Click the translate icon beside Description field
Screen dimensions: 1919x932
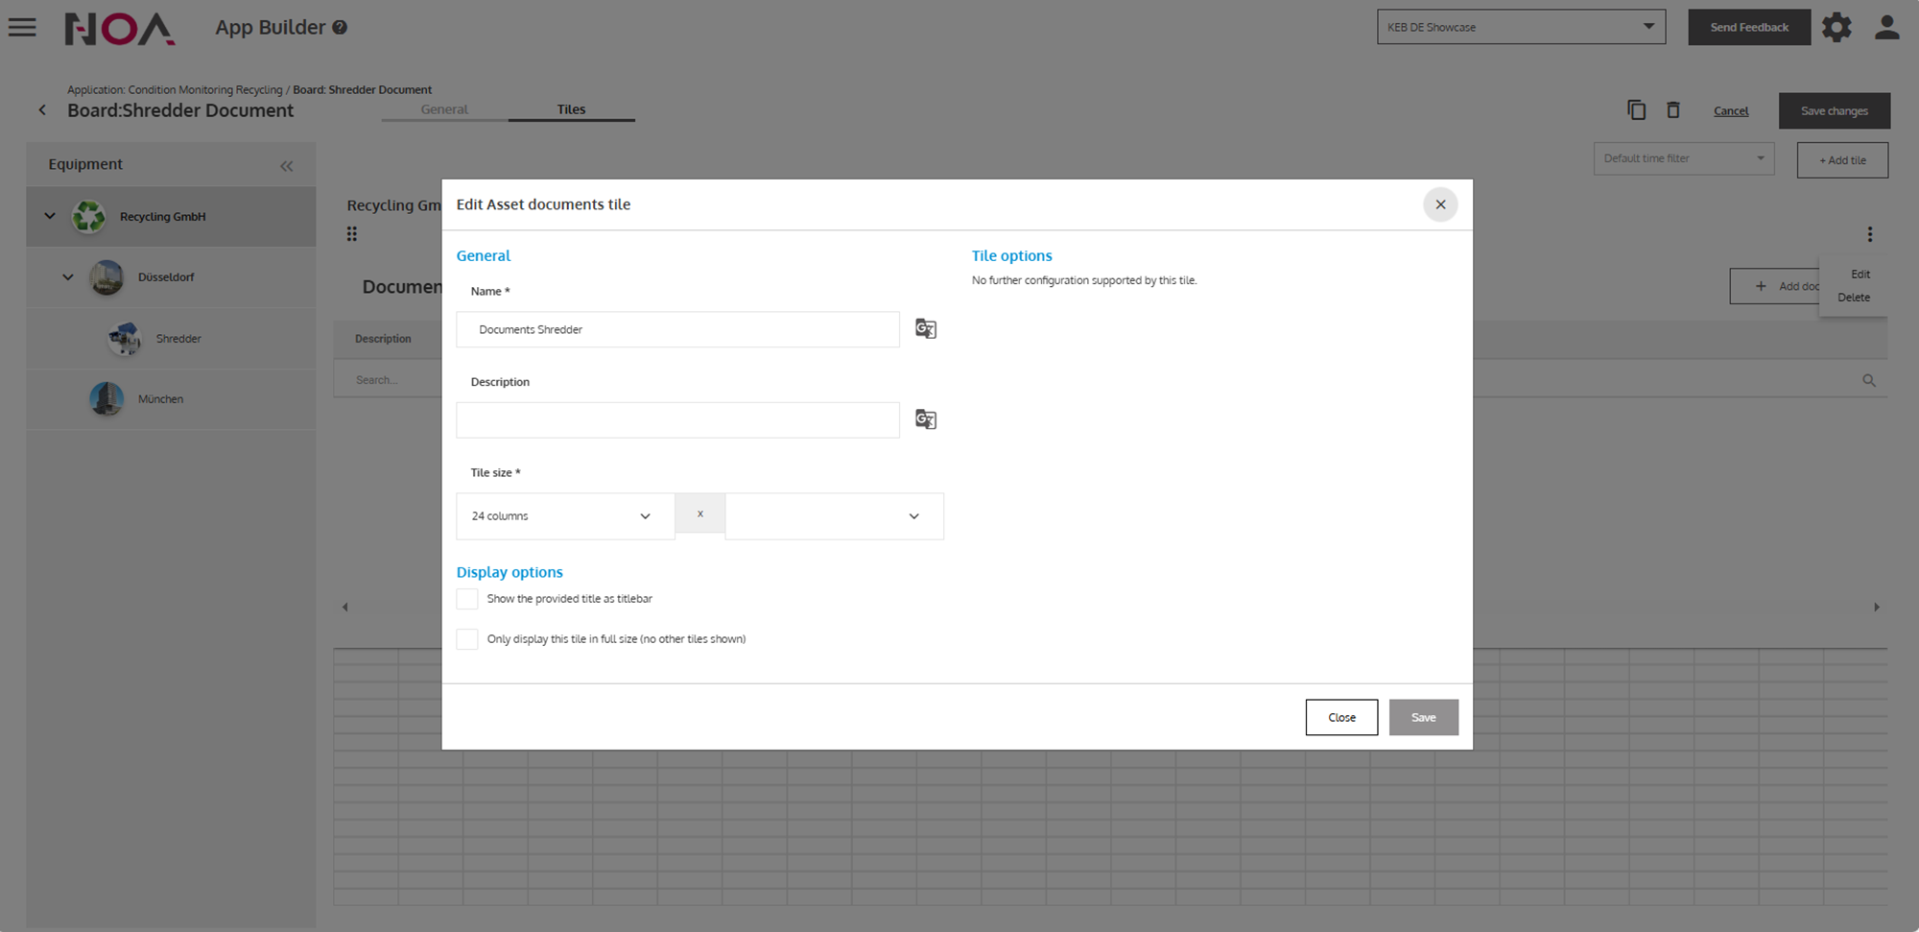(925, 419)
